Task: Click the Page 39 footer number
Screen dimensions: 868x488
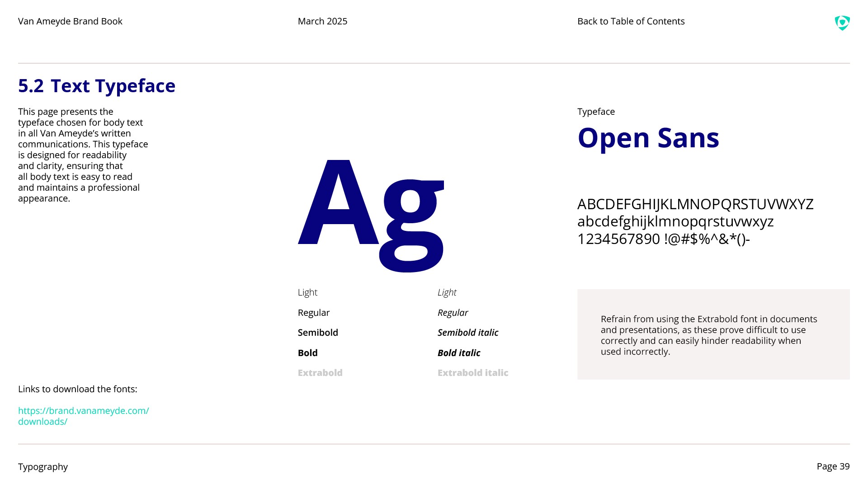Action: [x=833, y=466]
